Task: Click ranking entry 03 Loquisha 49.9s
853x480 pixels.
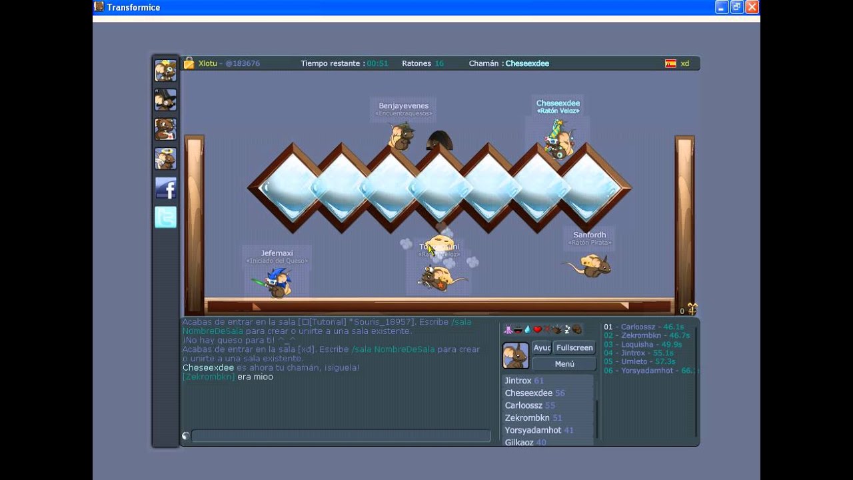Action: click(x=642, y=344)
